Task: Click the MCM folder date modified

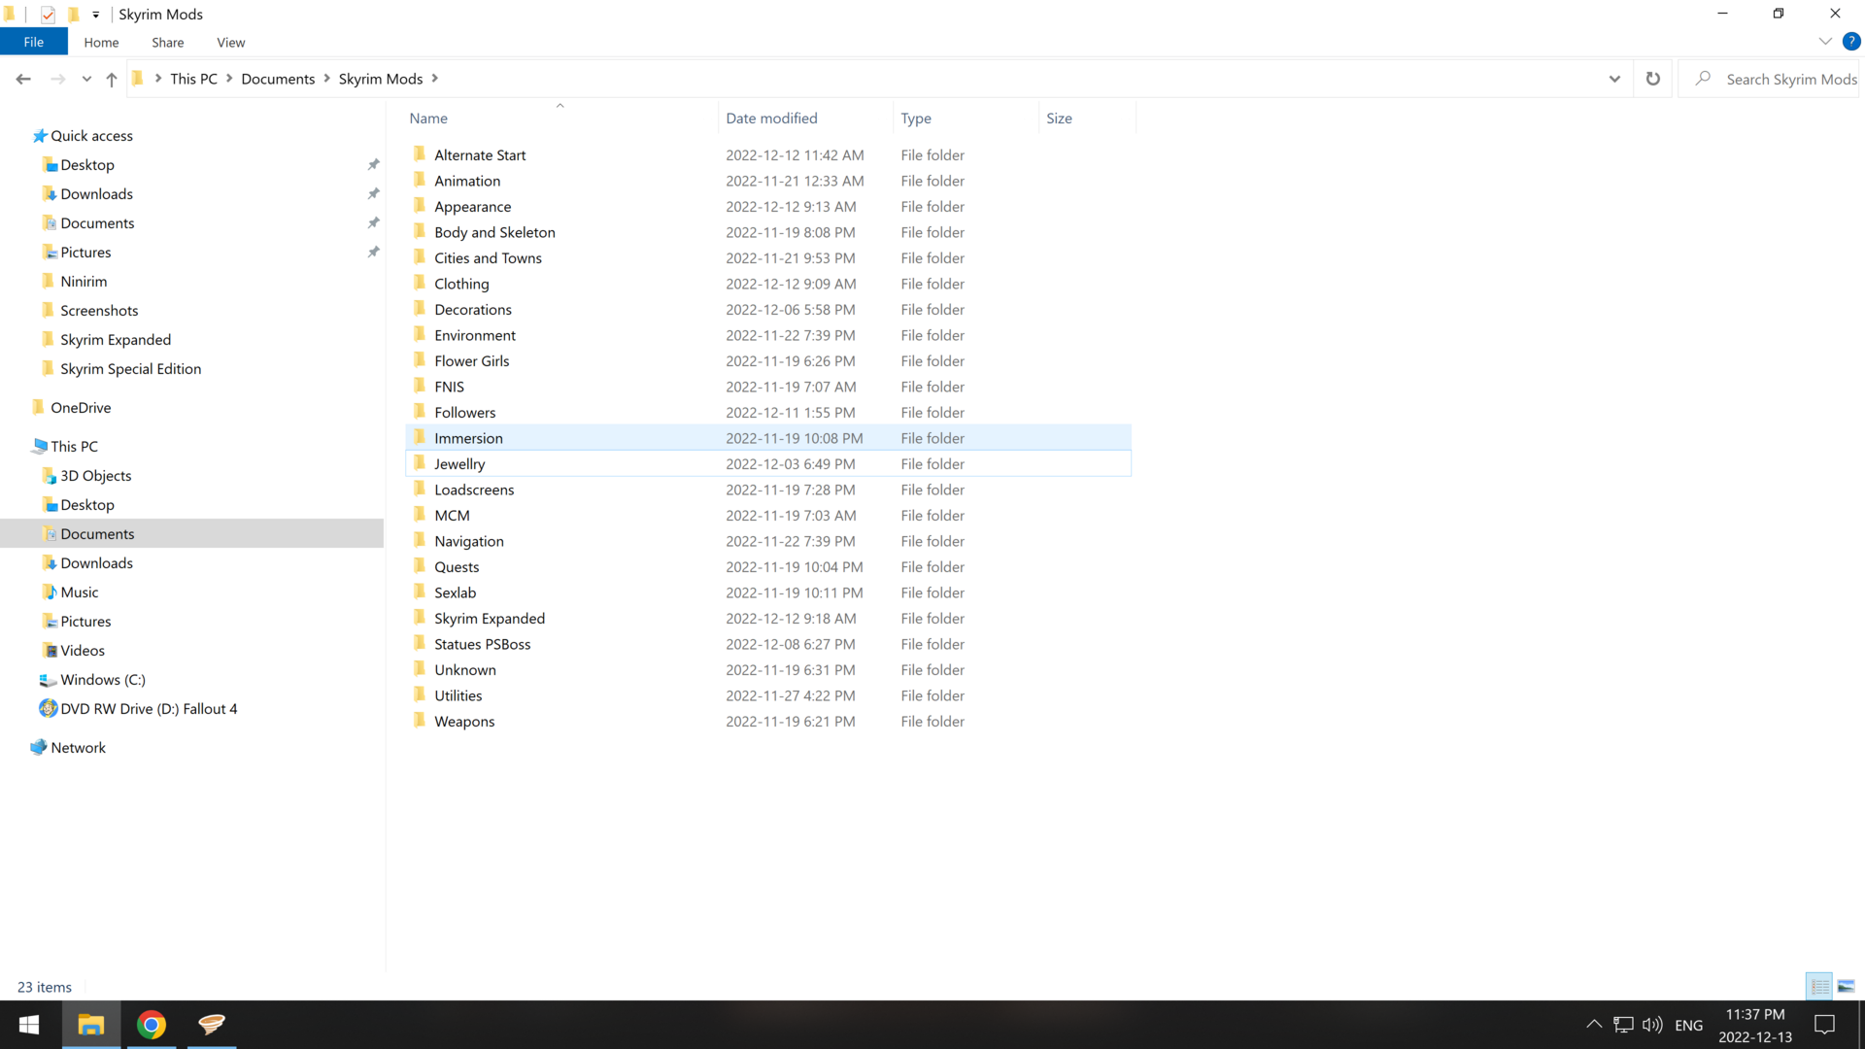Action: click(x=791, y=516)
